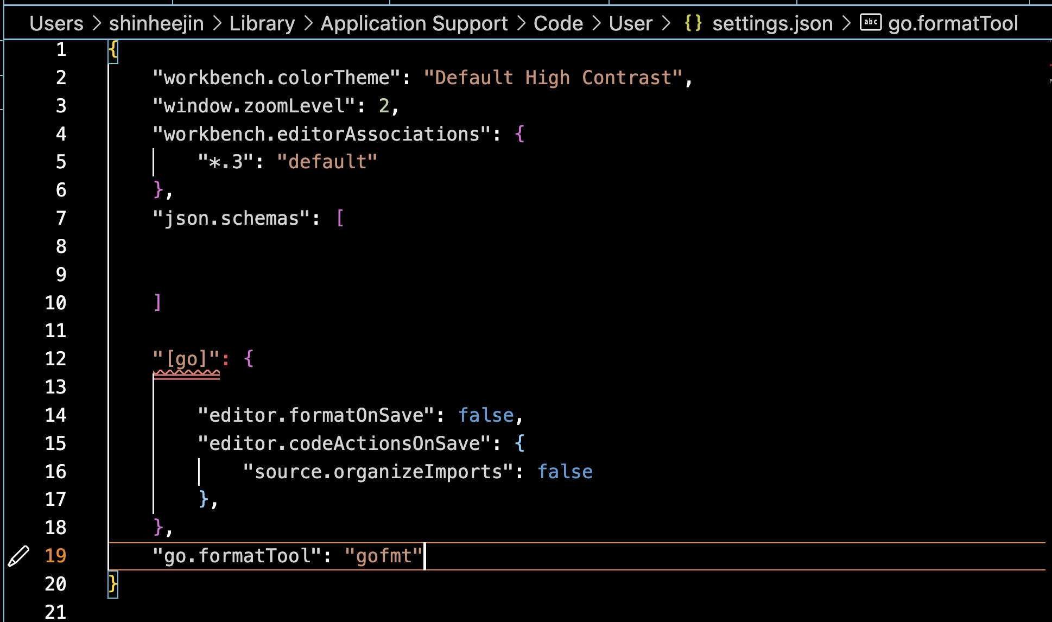Click the closing brace on line 20
The width and height of the screenshot is (1052, 622).
[113, 584]
